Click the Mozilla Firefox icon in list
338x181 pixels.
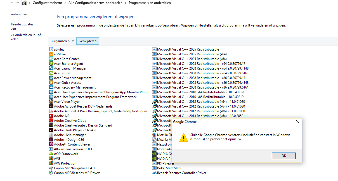coord(154,135)
